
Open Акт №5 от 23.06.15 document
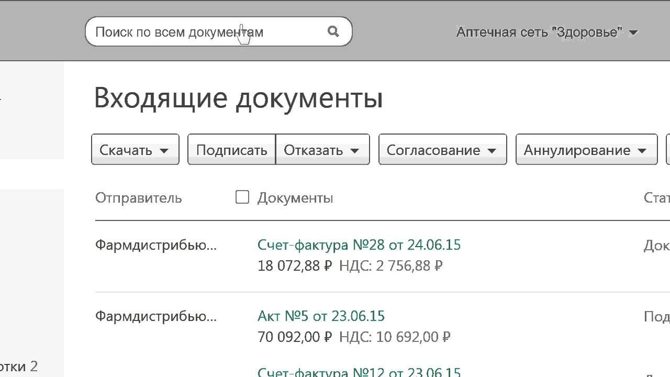(x=321, y=316)
